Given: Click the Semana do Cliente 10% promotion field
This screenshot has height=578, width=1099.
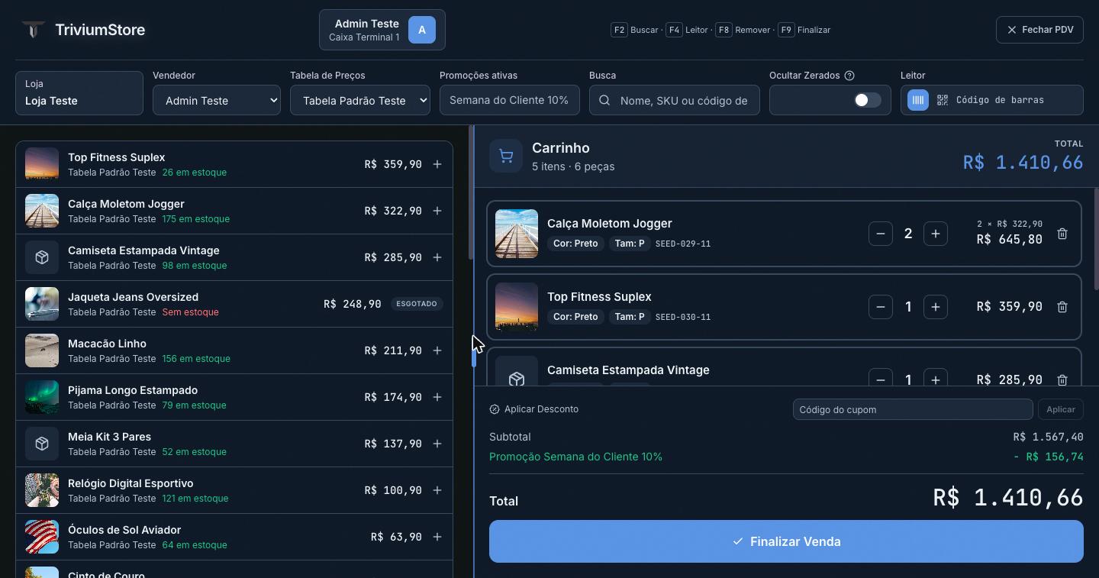Looking at the screenshot, I should (510, 100).
